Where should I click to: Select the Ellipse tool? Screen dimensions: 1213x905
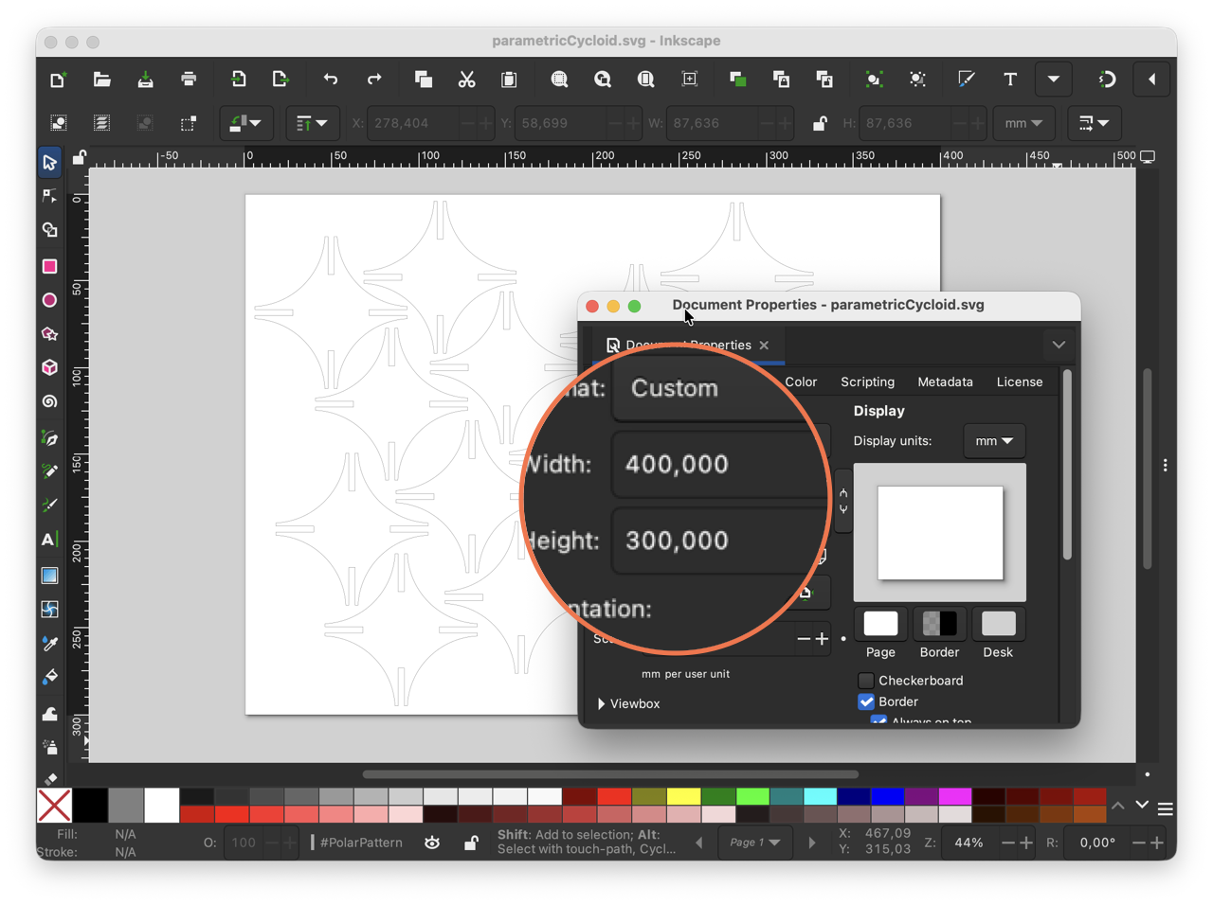pyautogui.click(x=50, y=300)
